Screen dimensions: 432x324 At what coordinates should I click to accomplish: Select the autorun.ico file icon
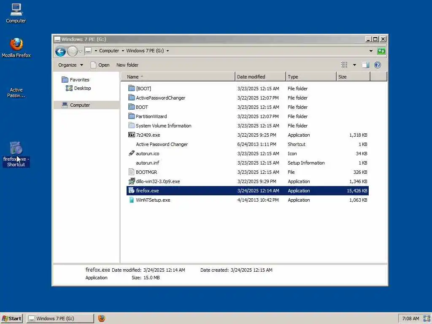click(132, 153)
